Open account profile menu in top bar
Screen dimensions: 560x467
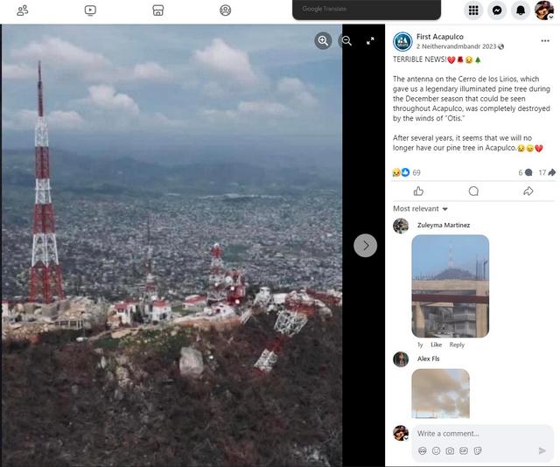point(544,10)
